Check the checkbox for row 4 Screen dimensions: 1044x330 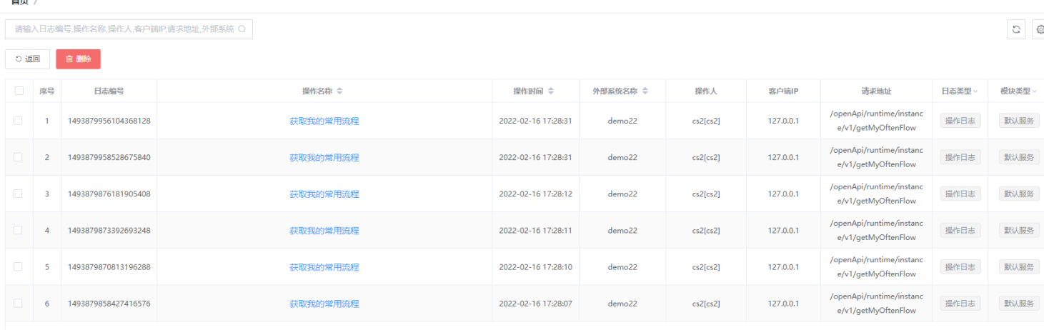point(19,230)
